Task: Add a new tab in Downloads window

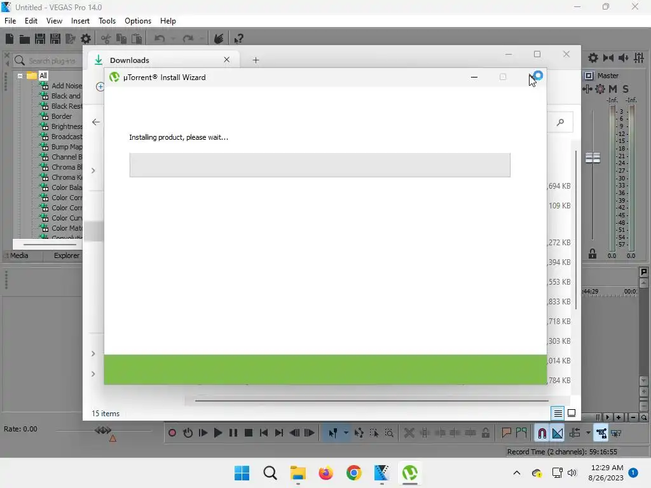Action: (x=256, y=60)
